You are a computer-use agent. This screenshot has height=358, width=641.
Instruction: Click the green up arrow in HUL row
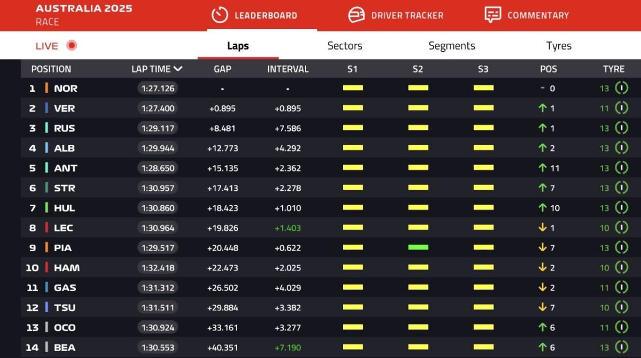click(x=543, y=208)
